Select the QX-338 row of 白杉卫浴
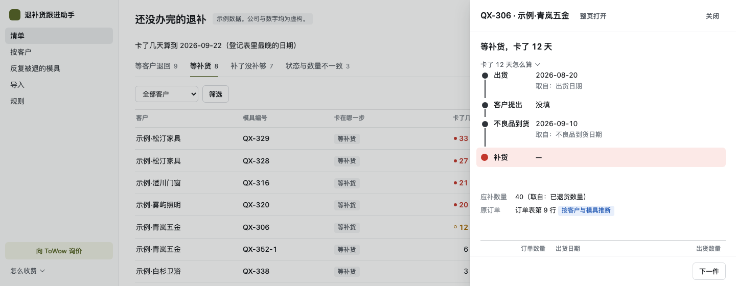736x286 pixels. pos(303,271)
